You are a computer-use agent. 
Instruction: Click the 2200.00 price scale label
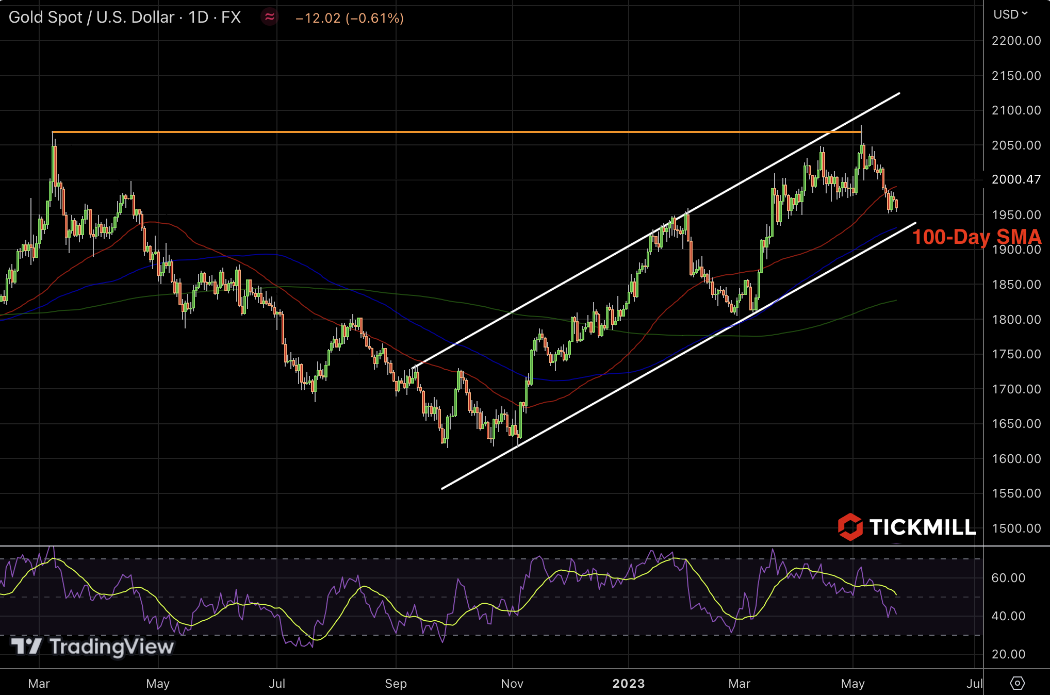pyautogui.click(x=1016, y=41)
